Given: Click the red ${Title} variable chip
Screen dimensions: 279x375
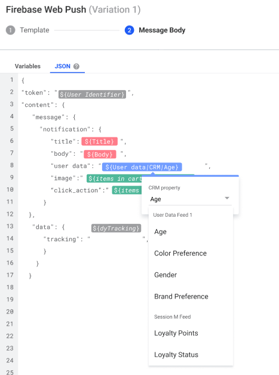Looking at the screenshot, I should point(99,142).
